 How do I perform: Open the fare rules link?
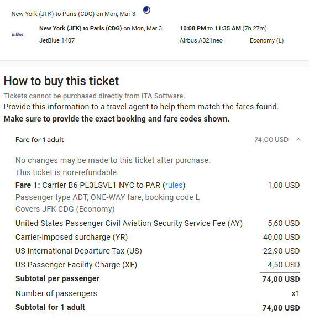pos(174,185)
